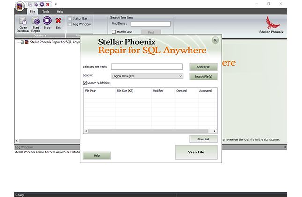Minimize the main application window
The image size is (302, 197).
[x=257, y=4]
